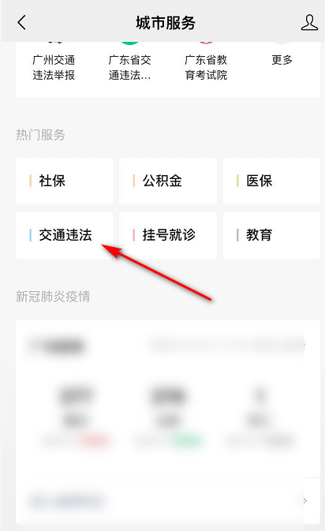Screen dimensions: 325x531
Task: Click the 热门服务 section header
Action: (40, 135)
